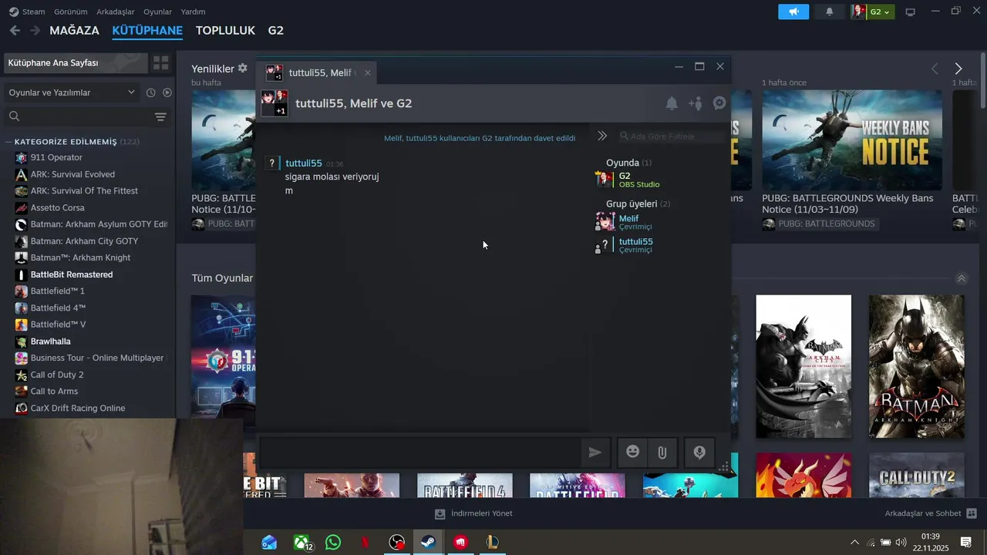This screenshot has height=555, width=987.
Task: Switch library to grid collections view
Action: (160, 63)
